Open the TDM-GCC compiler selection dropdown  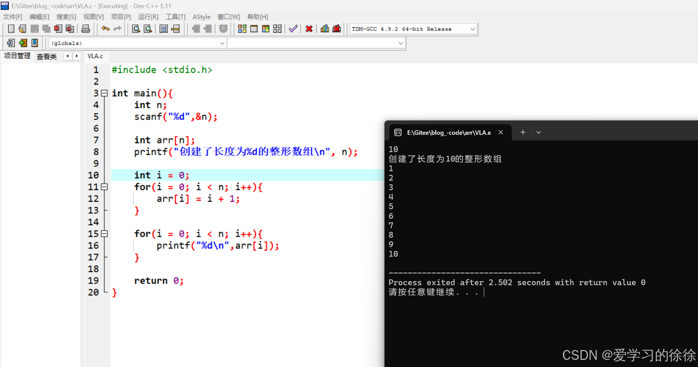[x=472, y=29]
